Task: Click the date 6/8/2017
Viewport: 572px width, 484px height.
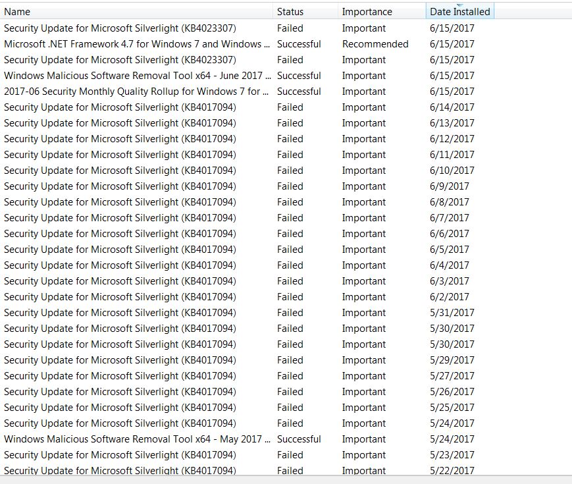Action: coord(450,202)
